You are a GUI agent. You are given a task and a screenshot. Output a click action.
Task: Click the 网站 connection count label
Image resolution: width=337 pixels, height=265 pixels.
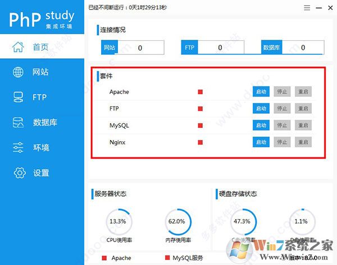point(110,47)
